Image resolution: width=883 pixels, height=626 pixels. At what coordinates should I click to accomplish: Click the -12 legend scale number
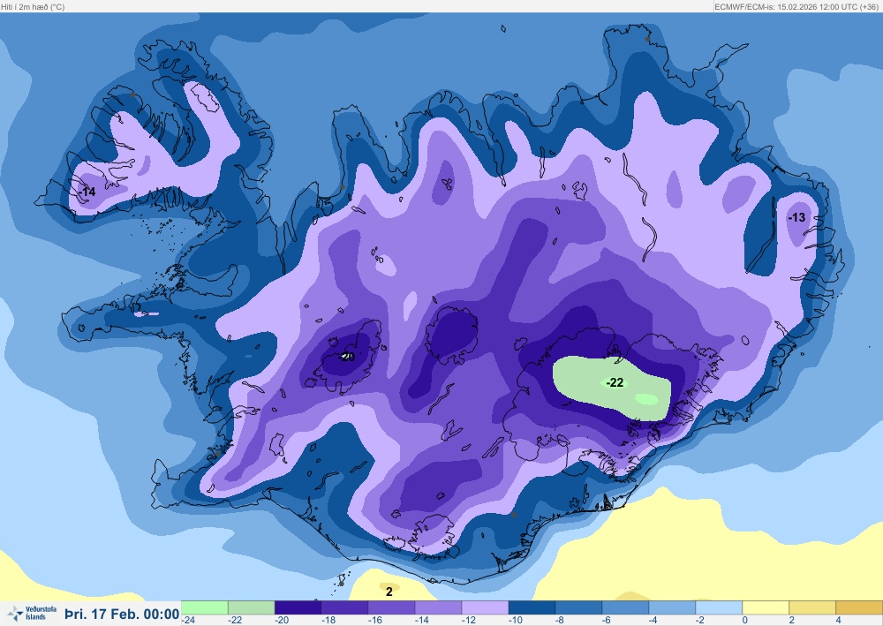pyautogui.click(x=469, y=621)
